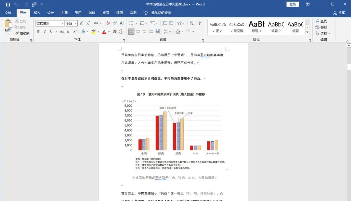The image size is (351, 201).
Task: Apply yellow text highlight color
Action: pyautogui.click(x=94, y=31)
